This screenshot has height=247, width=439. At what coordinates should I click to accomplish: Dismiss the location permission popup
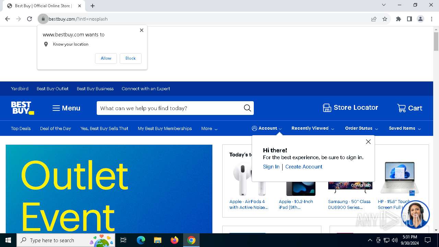pos(142,30)
